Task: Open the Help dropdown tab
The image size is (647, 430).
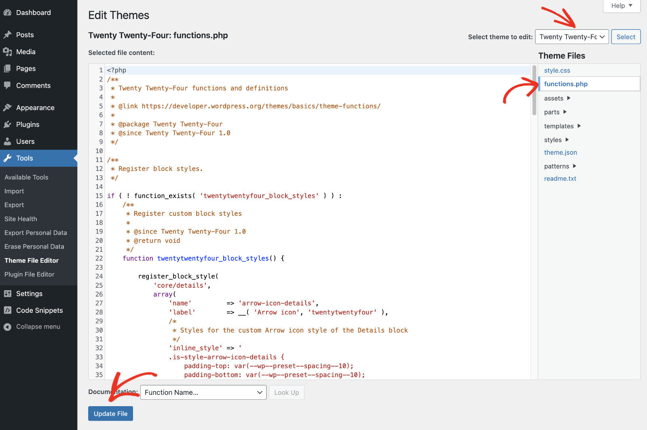Action: [622, 6]
